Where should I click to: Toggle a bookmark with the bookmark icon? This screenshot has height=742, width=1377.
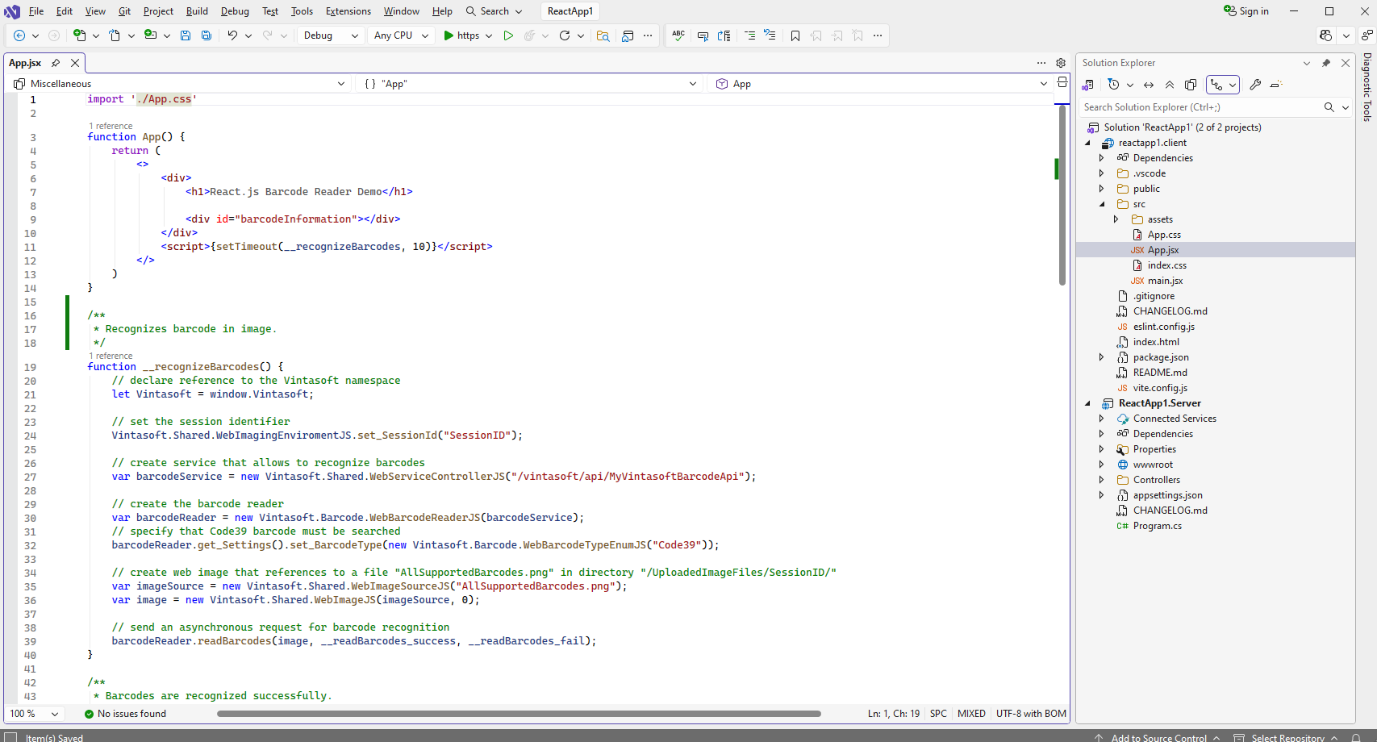795,35
